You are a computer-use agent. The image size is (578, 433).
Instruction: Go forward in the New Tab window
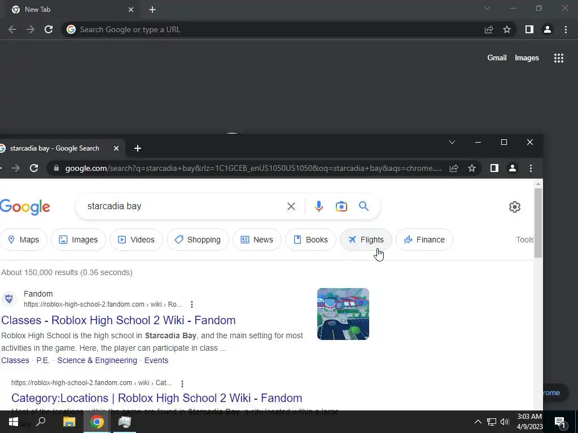point(30,29)
